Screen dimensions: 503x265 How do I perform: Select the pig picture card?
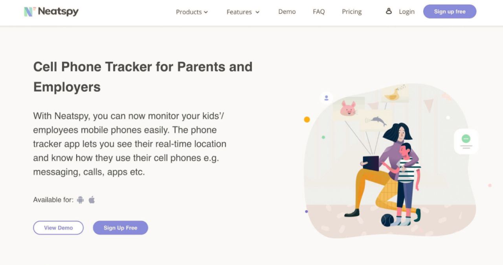pyautogui.click(x=348, y=108)
